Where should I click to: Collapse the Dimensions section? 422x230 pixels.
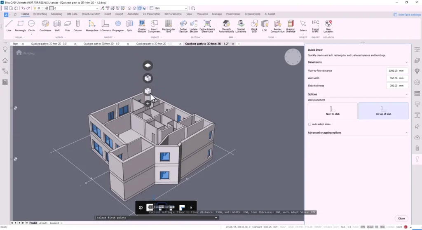click(406, 62)
